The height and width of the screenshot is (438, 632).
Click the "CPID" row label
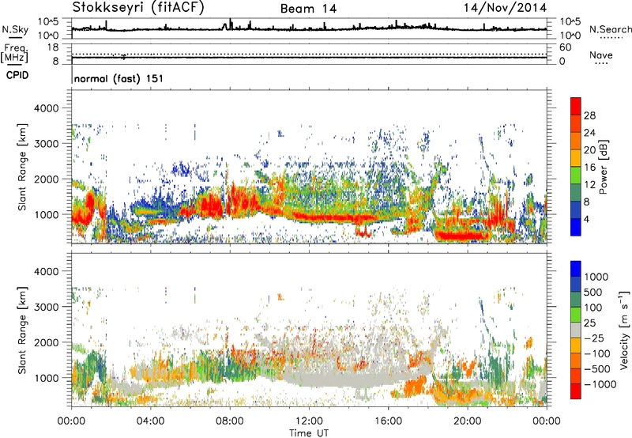pos(17,75)
